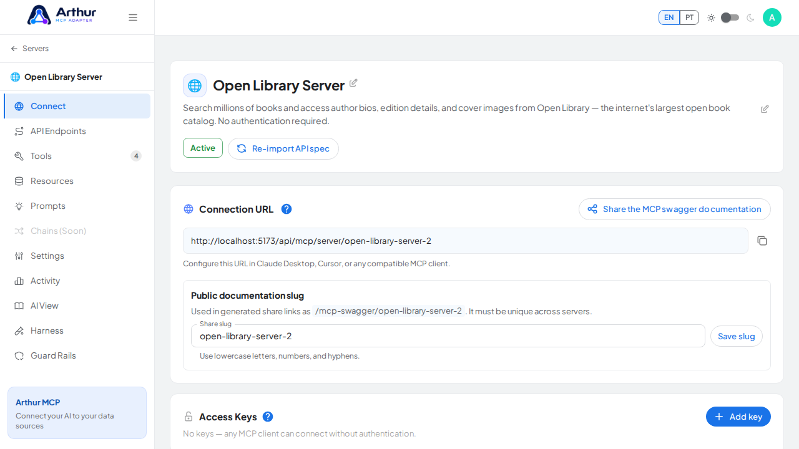799x449 pixels.
Task: Copy the connection URL
Action: pos(762,241)
